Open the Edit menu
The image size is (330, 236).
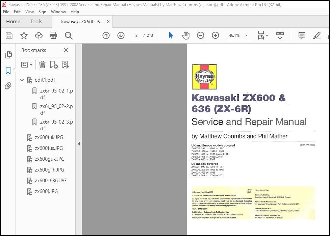[x=17, y=12]
